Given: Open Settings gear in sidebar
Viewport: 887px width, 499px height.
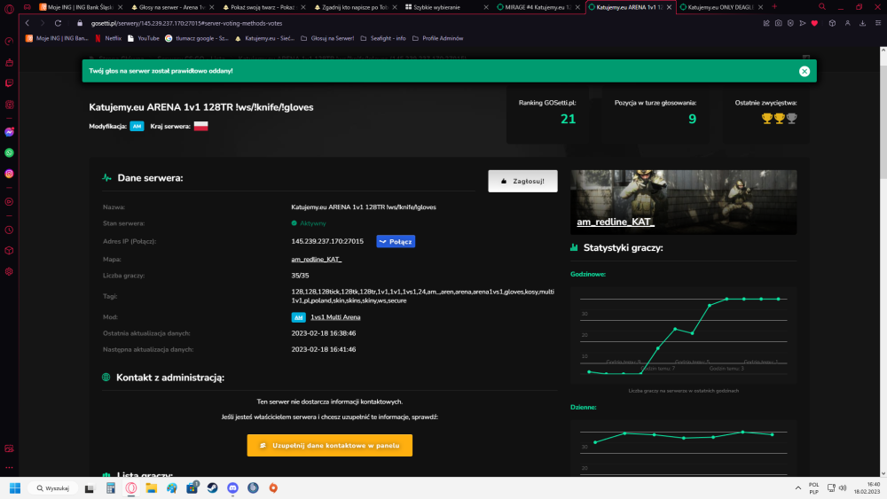Looking at the screenshot, I should [x=9, y=271].
